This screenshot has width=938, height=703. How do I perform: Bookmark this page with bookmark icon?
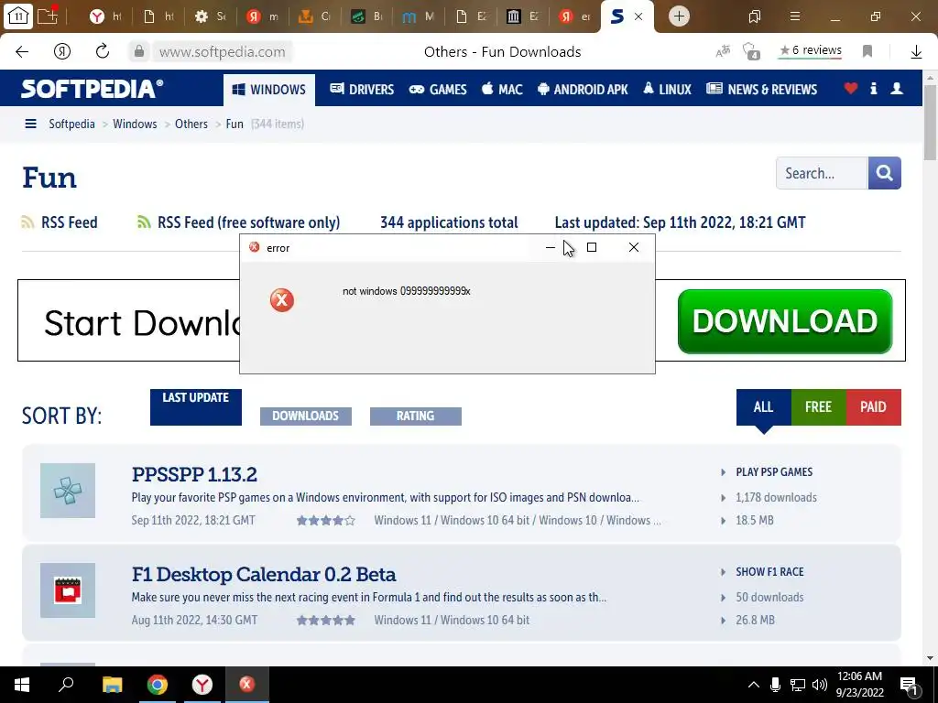click(867, 52)
